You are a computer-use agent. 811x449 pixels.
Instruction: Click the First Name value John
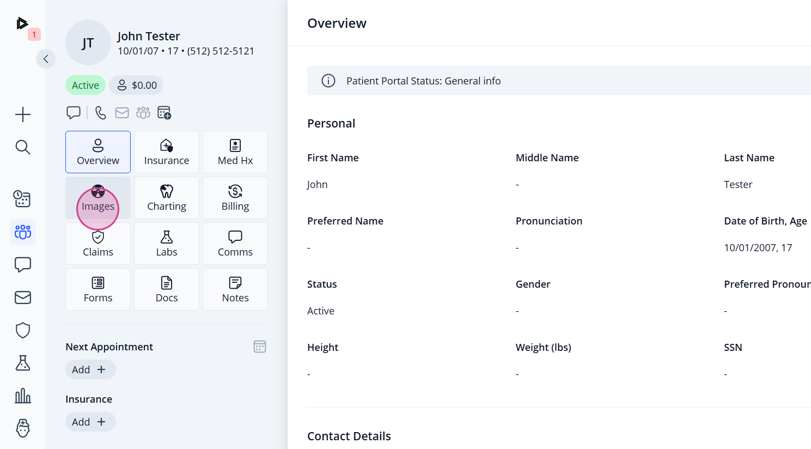click(318, 184)
